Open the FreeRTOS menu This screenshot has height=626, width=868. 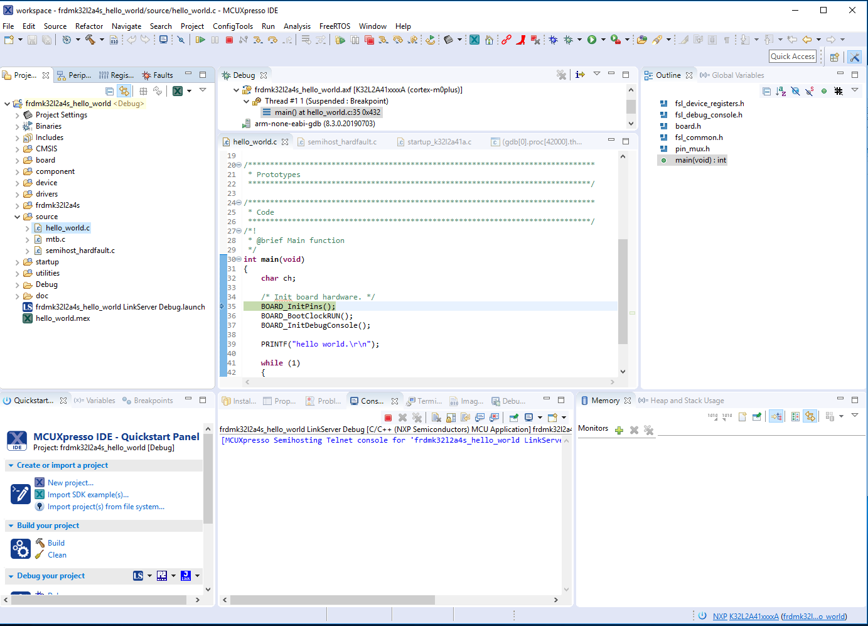[x=335, y=26]
